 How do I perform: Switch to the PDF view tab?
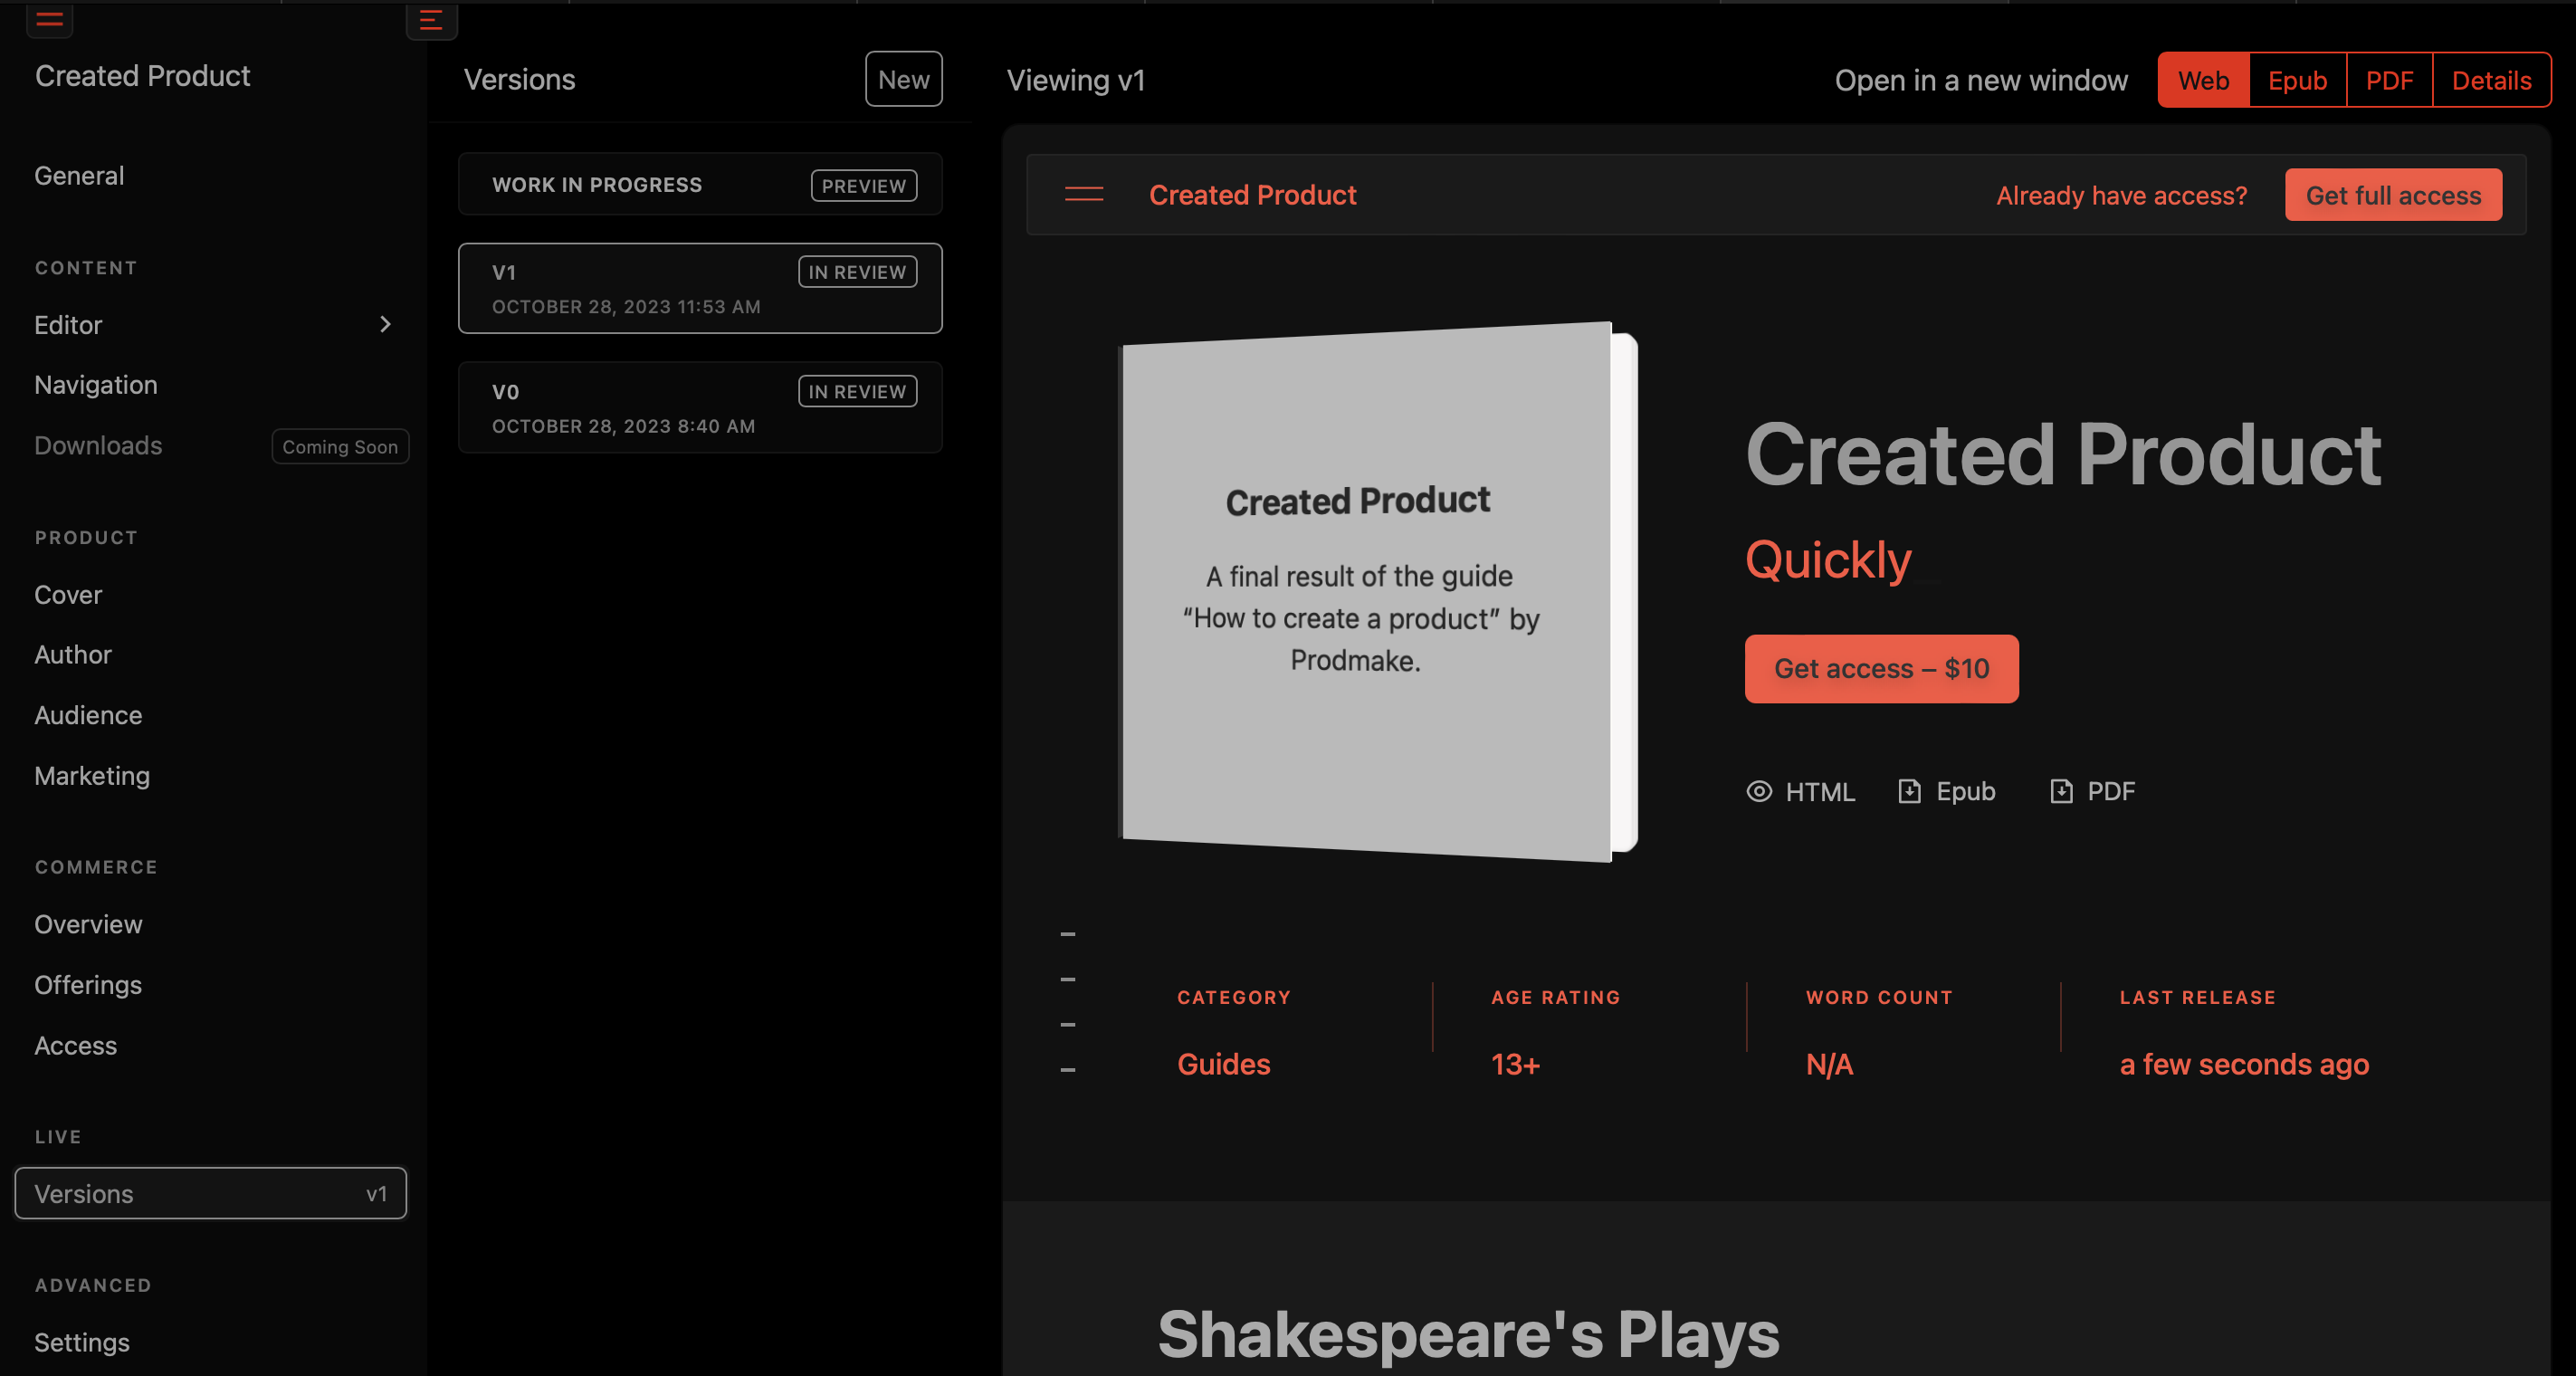pos(2388,80)
